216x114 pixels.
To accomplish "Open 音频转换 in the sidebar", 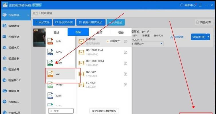I will pos(16,26).
